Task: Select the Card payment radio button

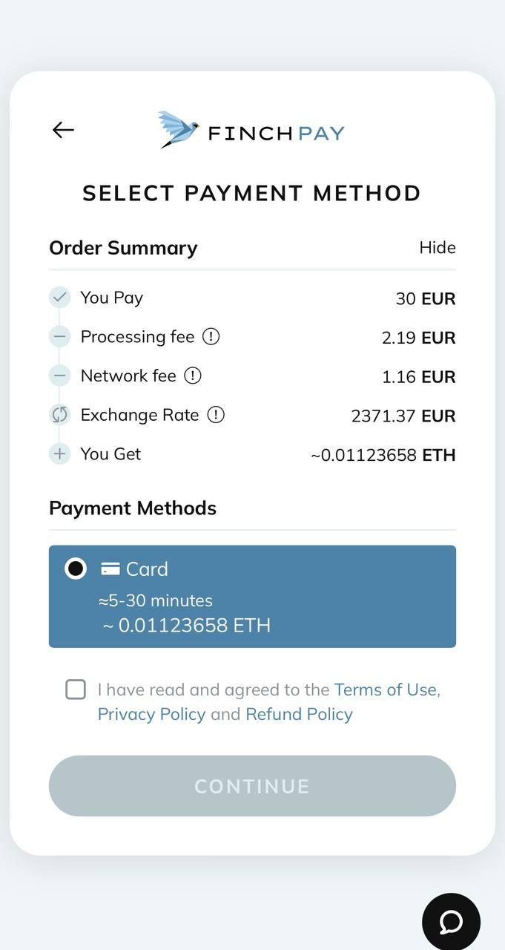Action: click(x=75, y=568)
